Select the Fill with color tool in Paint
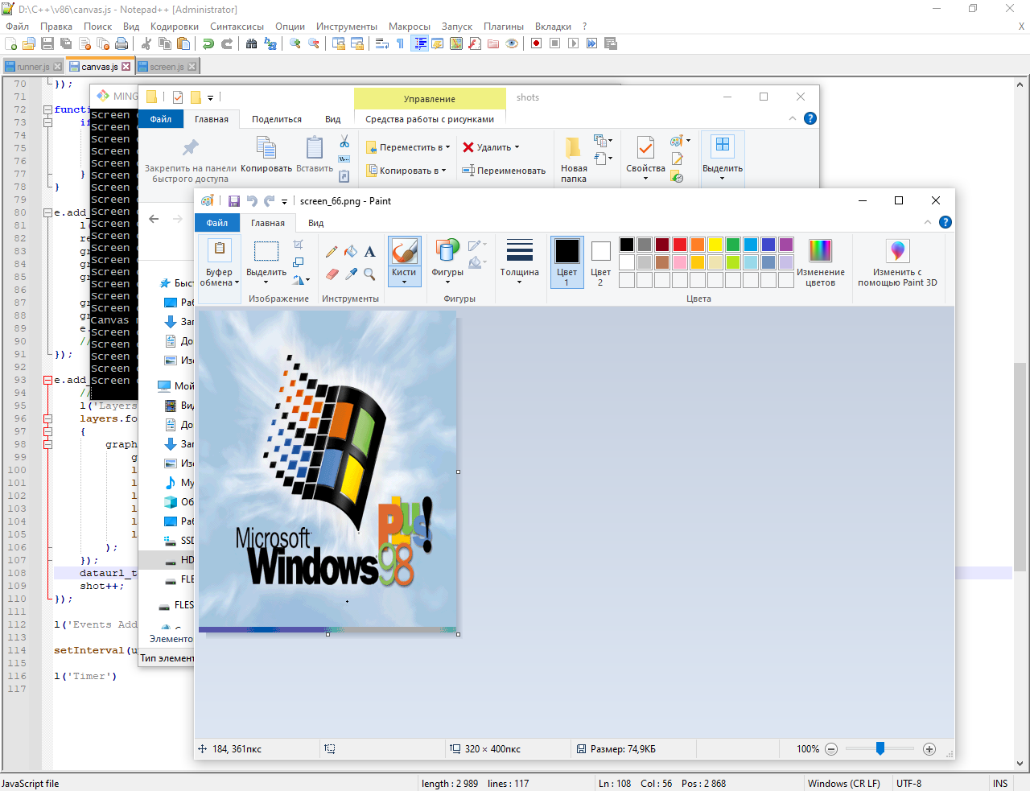Image resolution: width=1030 pixels, height=791 pixels. [351, 250]
